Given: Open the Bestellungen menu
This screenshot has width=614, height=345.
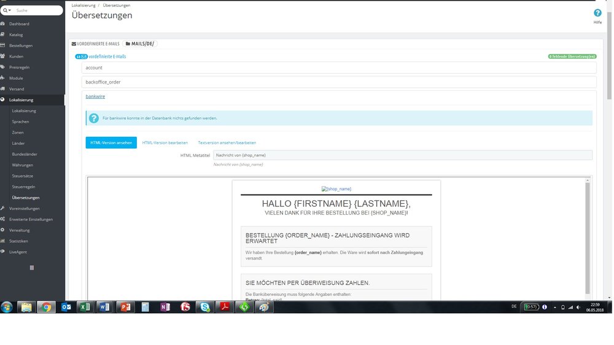Looking at the screenshot, I should click(21, 46).
